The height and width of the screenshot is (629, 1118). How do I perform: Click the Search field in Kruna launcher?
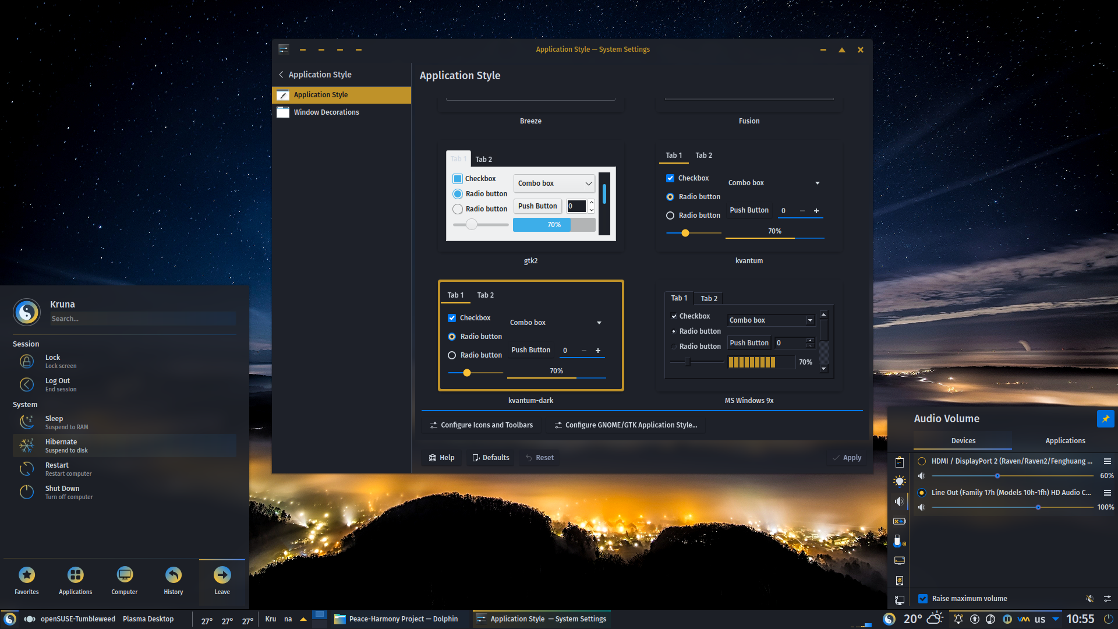pos(143,319)
